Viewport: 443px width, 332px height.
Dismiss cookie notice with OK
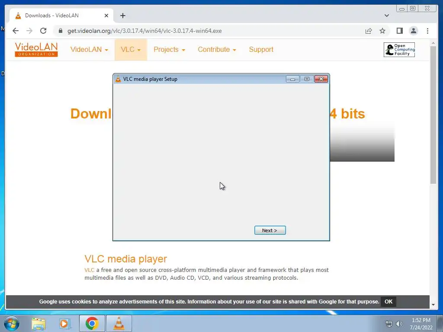(x=388, y=301)
